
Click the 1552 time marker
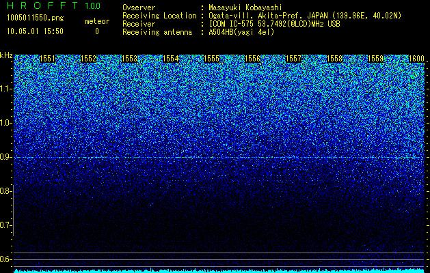[89, 59]
